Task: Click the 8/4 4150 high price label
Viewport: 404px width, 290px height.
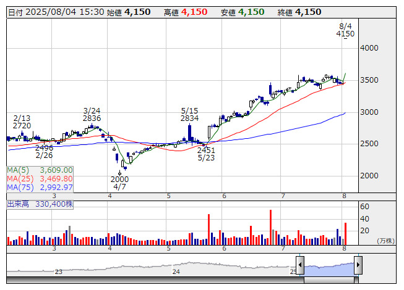Action: click(x=345, y=30)
